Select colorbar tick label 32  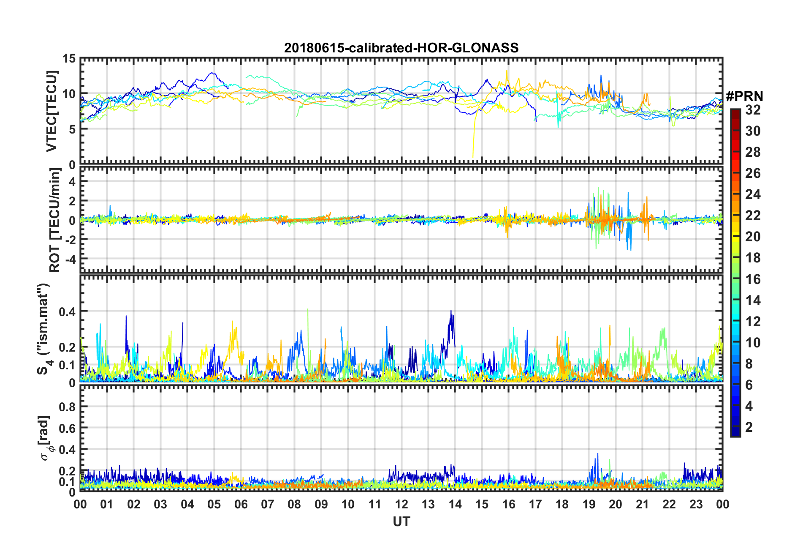click(753, 110)
